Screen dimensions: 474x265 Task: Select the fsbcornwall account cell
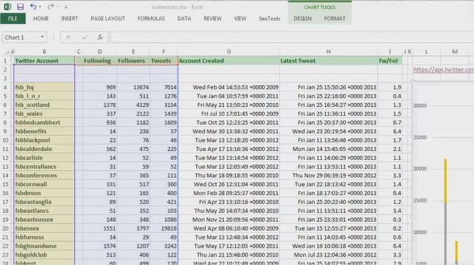44,184
